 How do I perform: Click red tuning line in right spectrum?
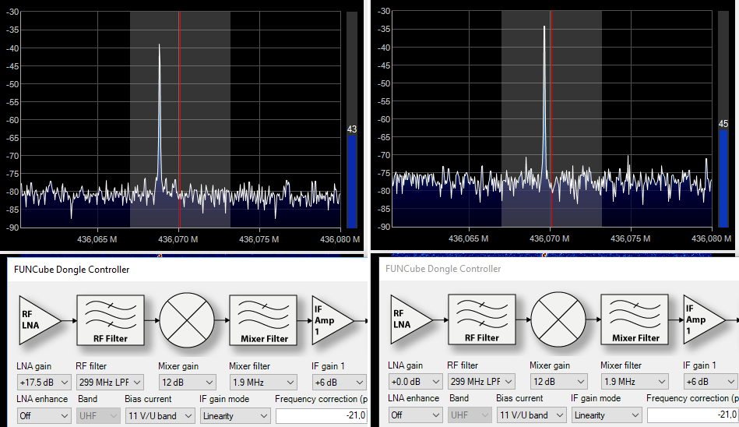[551, 119]
